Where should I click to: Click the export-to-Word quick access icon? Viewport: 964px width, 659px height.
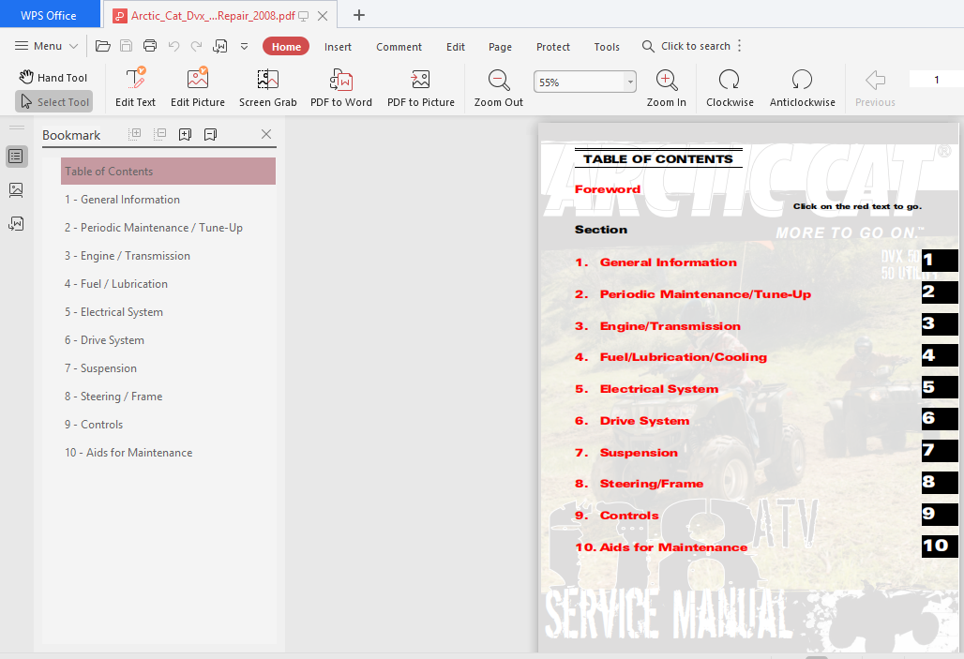point(220,46)
